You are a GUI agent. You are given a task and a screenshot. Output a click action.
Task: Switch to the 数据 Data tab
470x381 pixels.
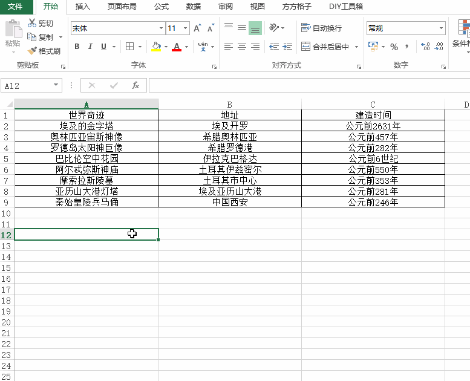tap(194, 7)
